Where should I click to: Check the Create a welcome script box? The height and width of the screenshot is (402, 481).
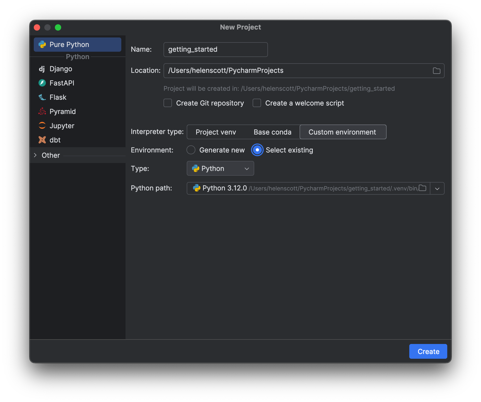pyautogui.click(x=257, y=103)
